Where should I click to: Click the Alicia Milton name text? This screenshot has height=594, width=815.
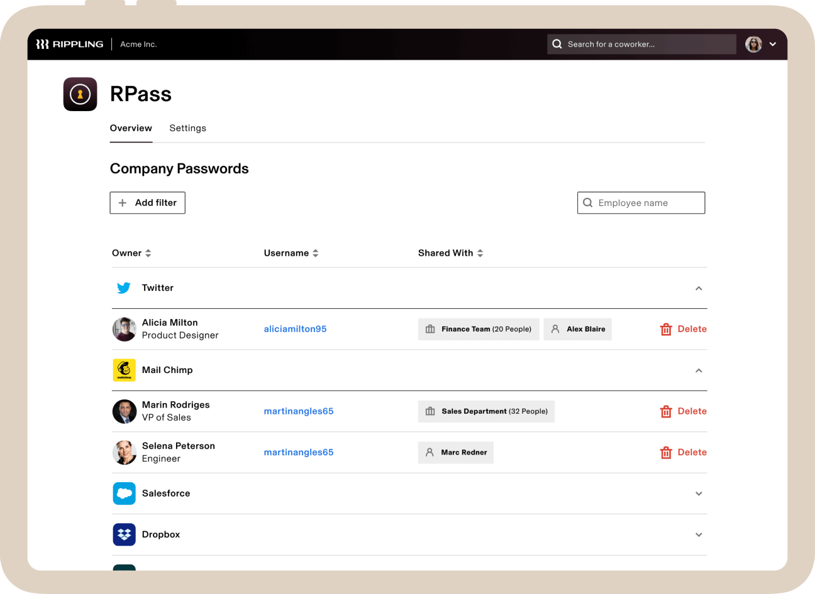[x=170, y=323]
